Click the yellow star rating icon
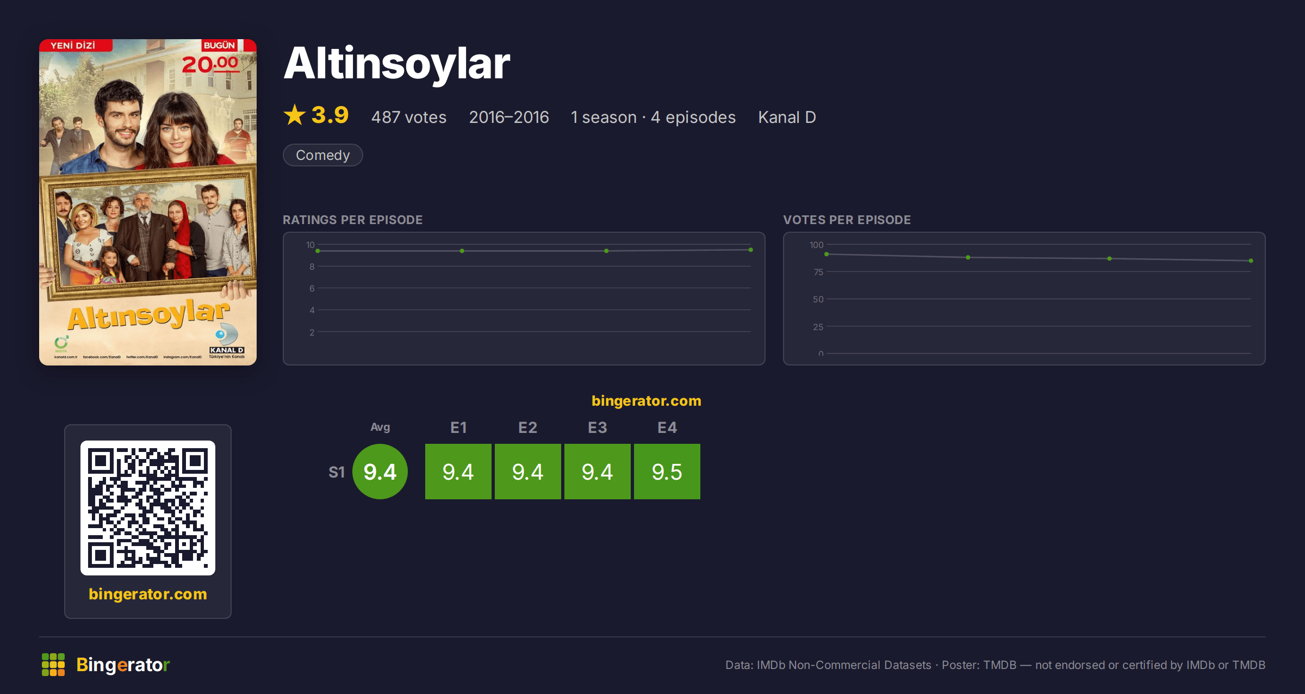The height and width of the screenshot is (694, 1305). pyautogui.click(x=295, y=115)
